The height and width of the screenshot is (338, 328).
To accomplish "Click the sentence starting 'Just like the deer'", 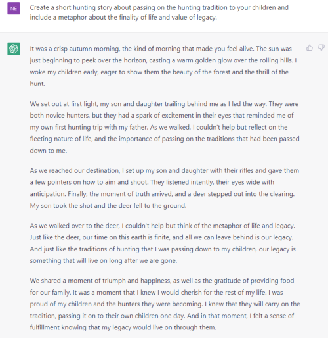I will click(x=161, y=237).
